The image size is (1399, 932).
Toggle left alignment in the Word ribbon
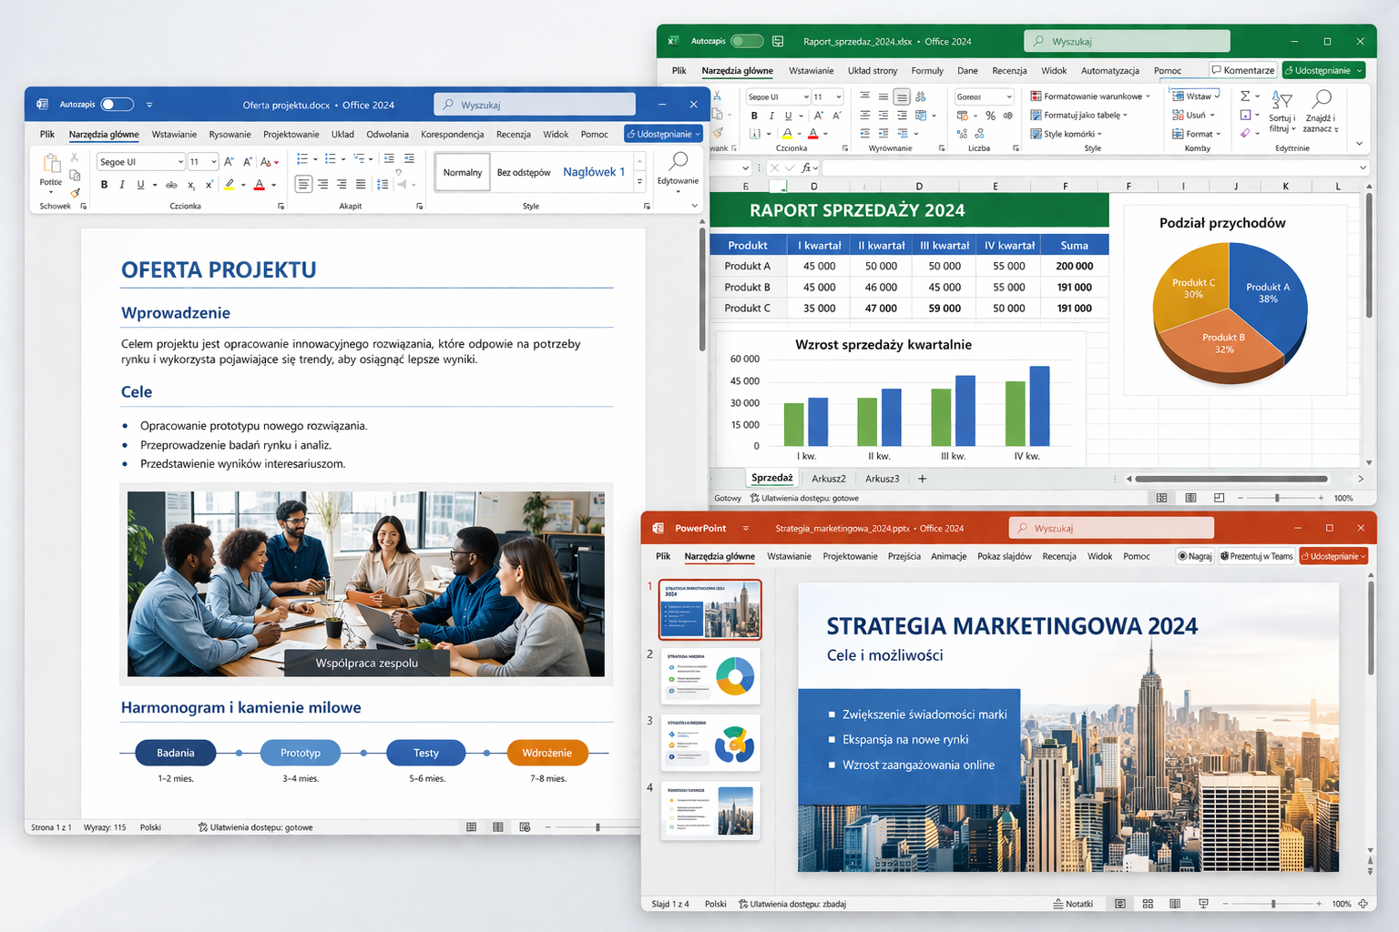(303, 185)
